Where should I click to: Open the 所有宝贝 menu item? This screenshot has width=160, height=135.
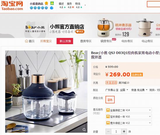coord(46,41)
